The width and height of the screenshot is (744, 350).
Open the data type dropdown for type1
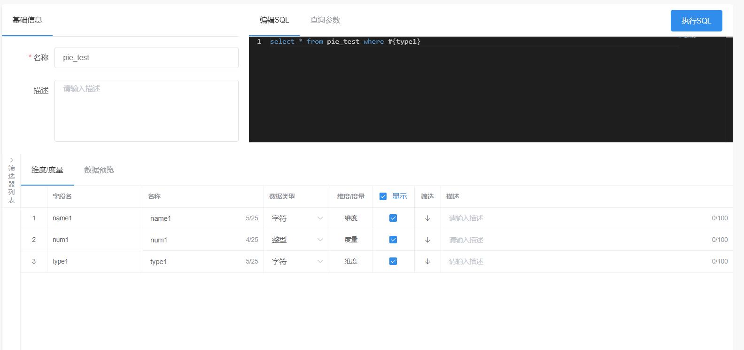click(x=297, y=261)
